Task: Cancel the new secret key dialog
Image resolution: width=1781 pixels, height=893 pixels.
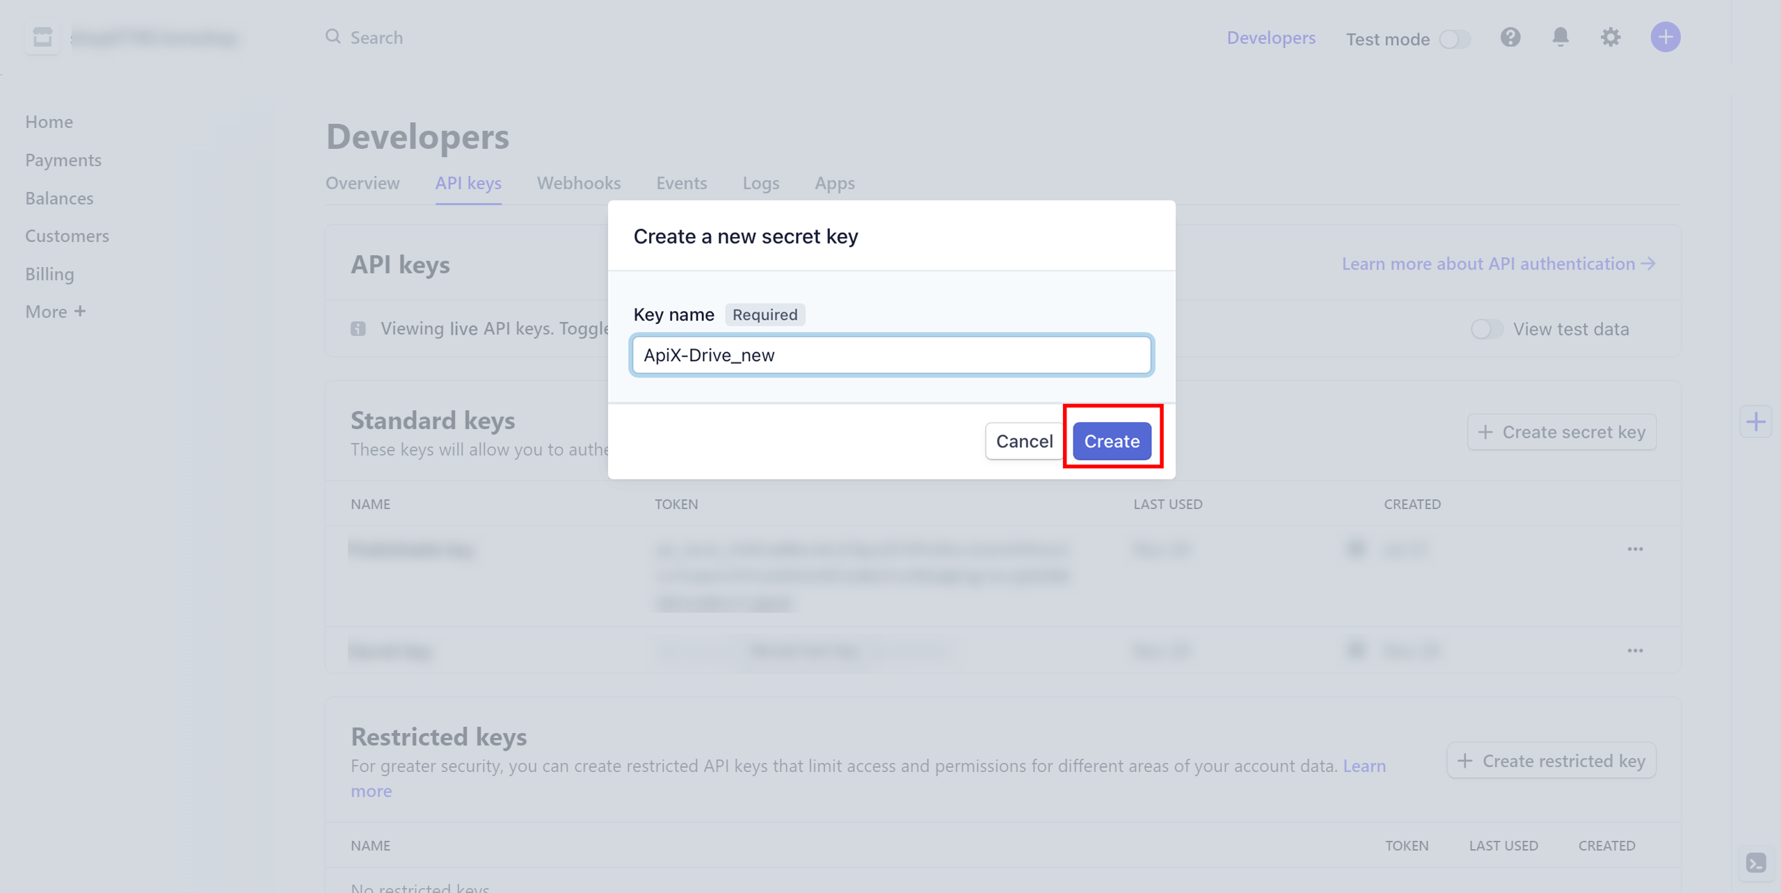Action: pos(1024,441)
